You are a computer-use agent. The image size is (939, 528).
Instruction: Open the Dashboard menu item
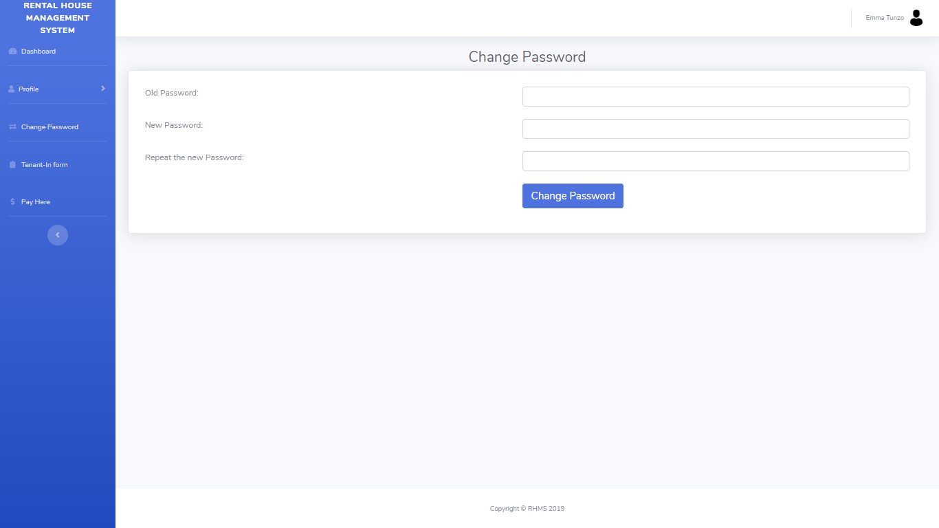(x=58, y=52)
